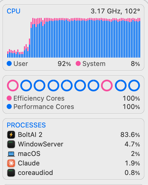Click the BoltAI 2 lightning bolt icon
The height and width of the screenshot is (185, 148).
click(11, 135)
